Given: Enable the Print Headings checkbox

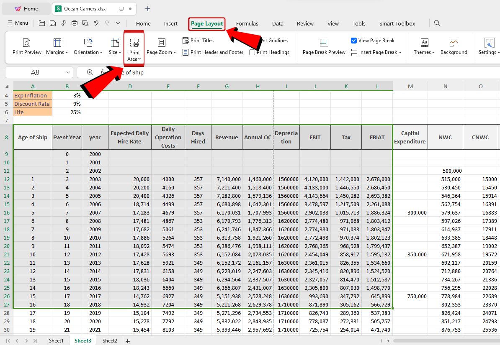Looking at the screenshot, I should (252, 52).
